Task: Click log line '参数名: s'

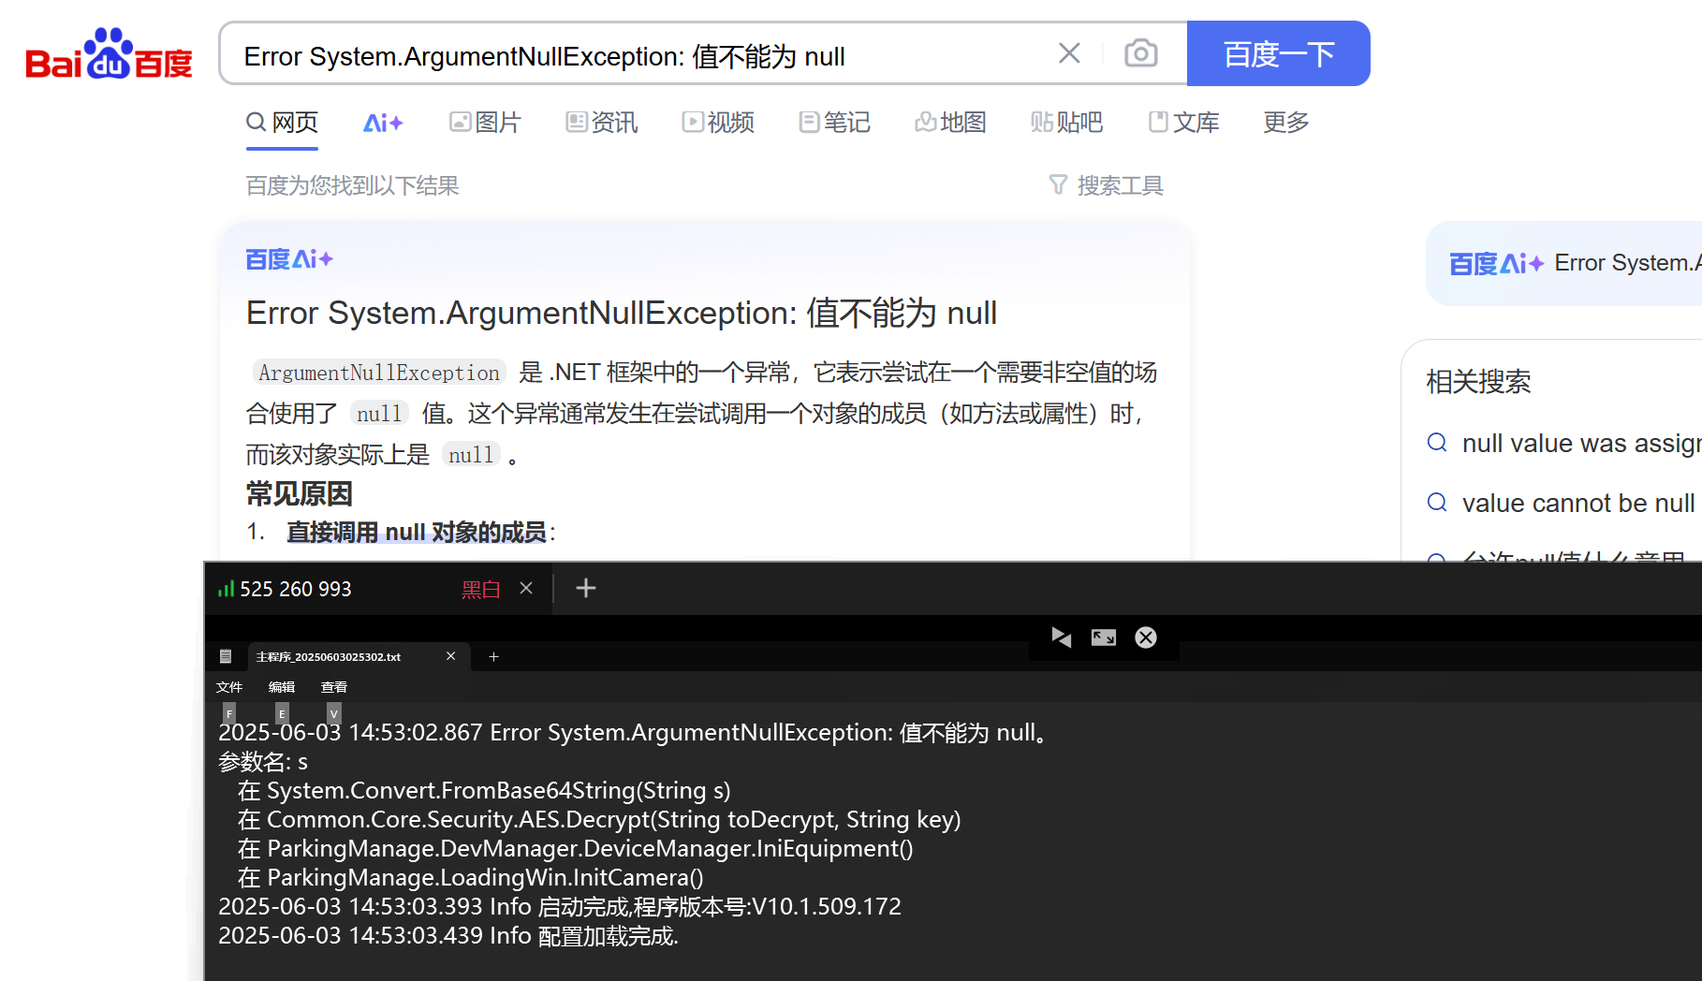Action: click(263, 762)
